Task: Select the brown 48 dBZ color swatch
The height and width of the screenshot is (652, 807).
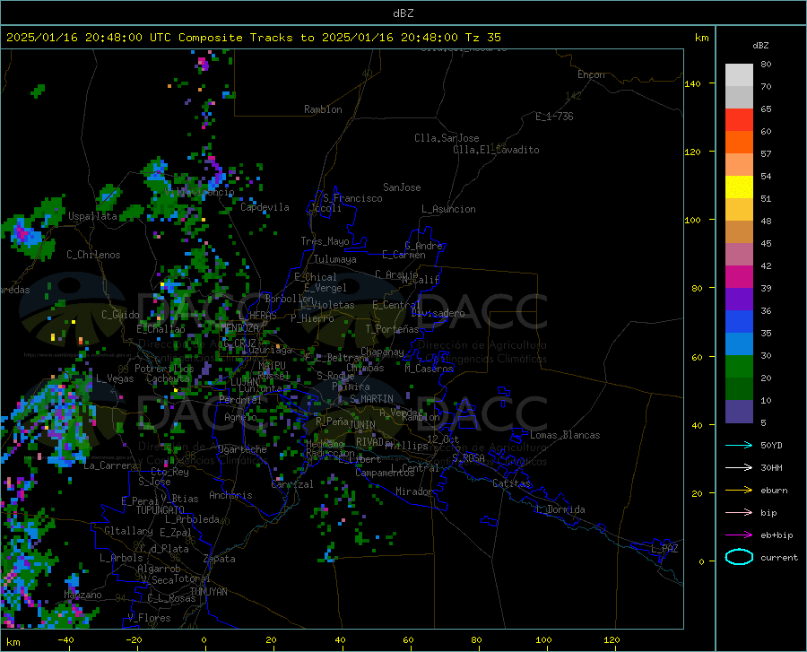Action: [739, 232]
